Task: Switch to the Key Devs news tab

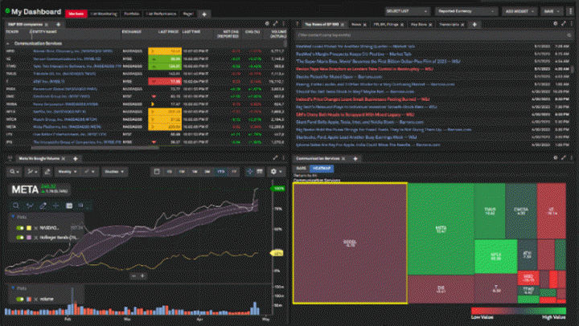Action: tap(419, 24)
